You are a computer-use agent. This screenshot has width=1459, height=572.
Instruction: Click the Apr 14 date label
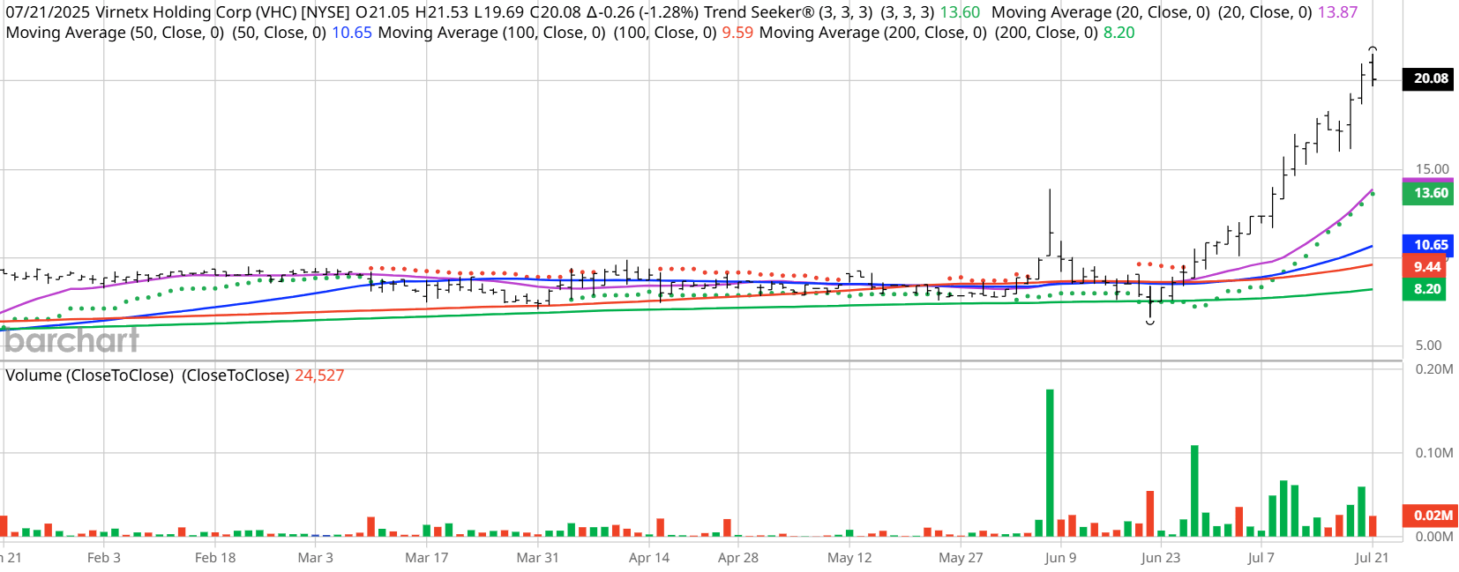pos(649,558)
